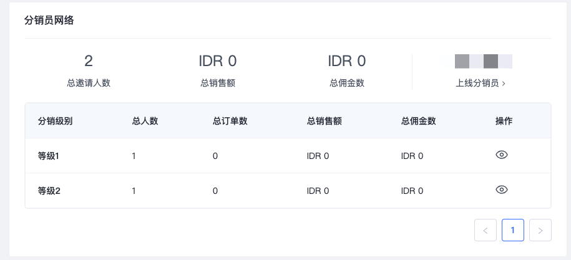
Task: Click the eye icon for 等级2
Action: click(502, 190)
